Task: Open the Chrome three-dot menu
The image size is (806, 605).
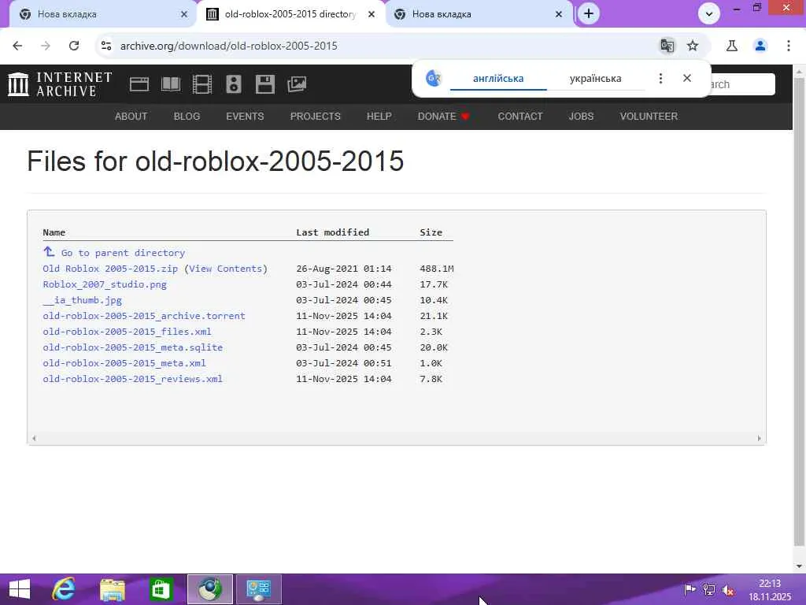Action: [x=789, y=46]
